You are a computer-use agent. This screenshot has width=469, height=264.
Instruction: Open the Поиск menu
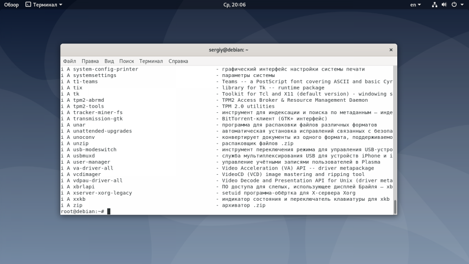click(x=126, y=61)
